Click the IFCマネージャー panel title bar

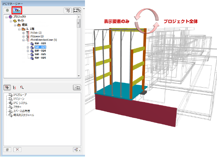(42, 3)
